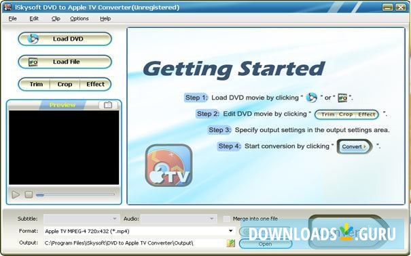Click the Open output folder button
This screenshot has width=411, height=256.
pyautogui.click(x=266, y=244)
